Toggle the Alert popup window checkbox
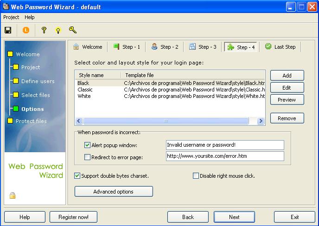The width and height of the screenshot is (319, 226). coord(87,145)
